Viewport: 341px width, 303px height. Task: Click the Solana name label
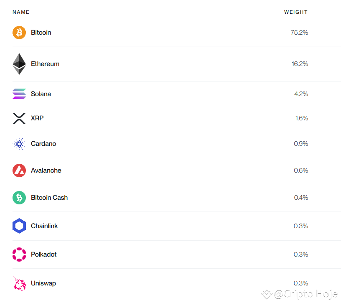[41, 94]
